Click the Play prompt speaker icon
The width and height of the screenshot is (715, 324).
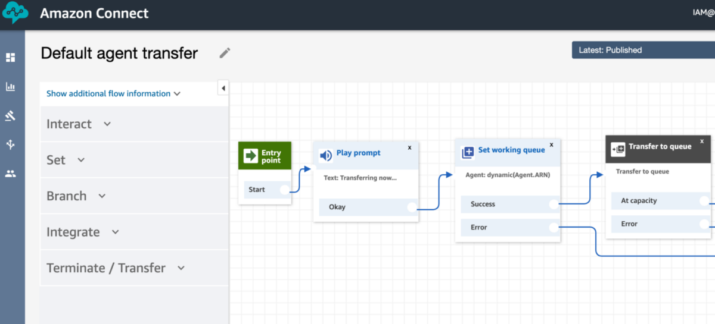pos(325,156)
